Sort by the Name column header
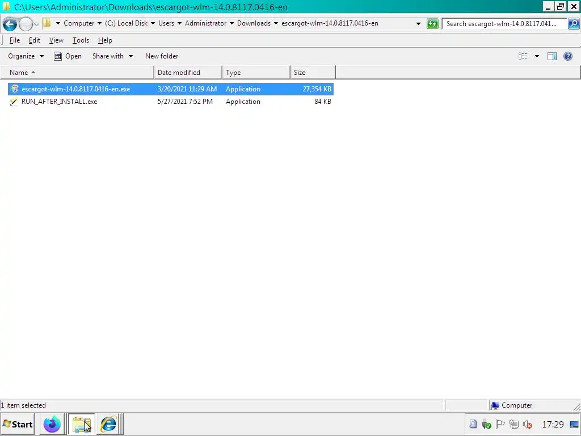 coord(77,73)
